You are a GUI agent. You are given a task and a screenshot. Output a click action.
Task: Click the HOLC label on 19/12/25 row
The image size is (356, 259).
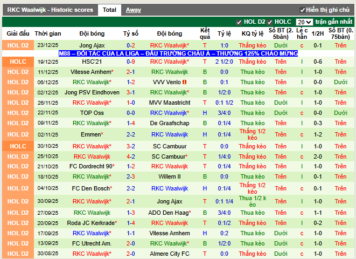(18, 62)
